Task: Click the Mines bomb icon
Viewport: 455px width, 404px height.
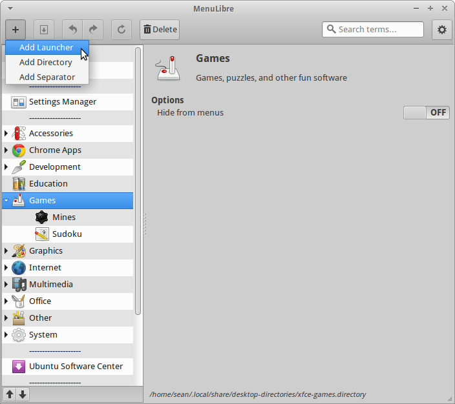Action: pyautogui.click(x=42, y=217)
